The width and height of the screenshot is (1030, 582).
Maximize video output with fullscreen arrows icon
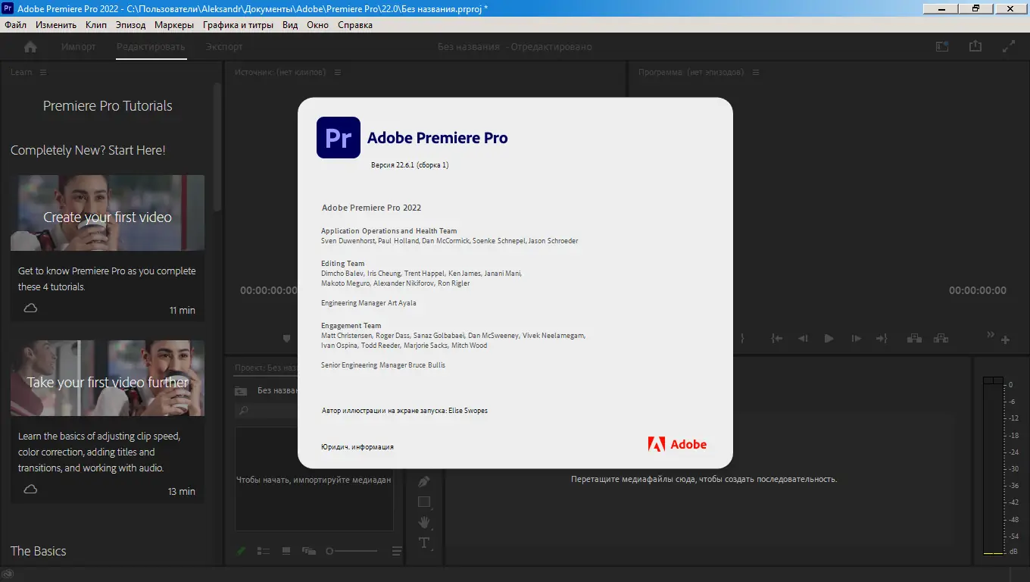(1009, 46)
